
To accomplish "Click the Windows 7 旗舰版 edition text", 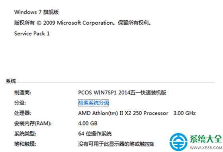I will pos(36,12).
